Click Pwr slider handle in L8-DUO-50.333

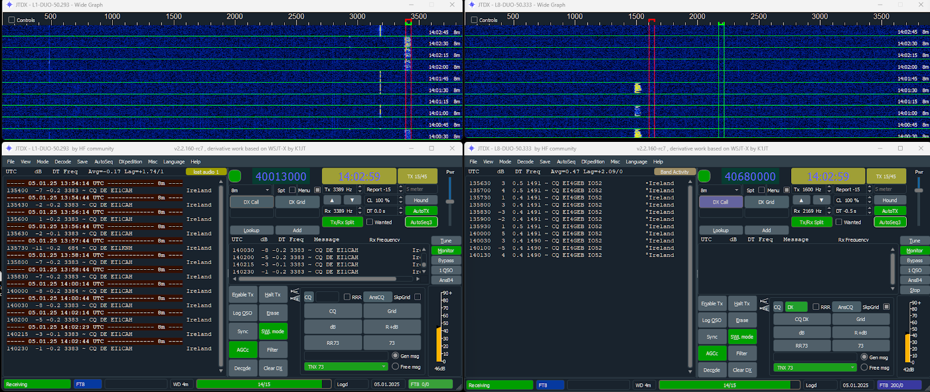coord(919,190)
